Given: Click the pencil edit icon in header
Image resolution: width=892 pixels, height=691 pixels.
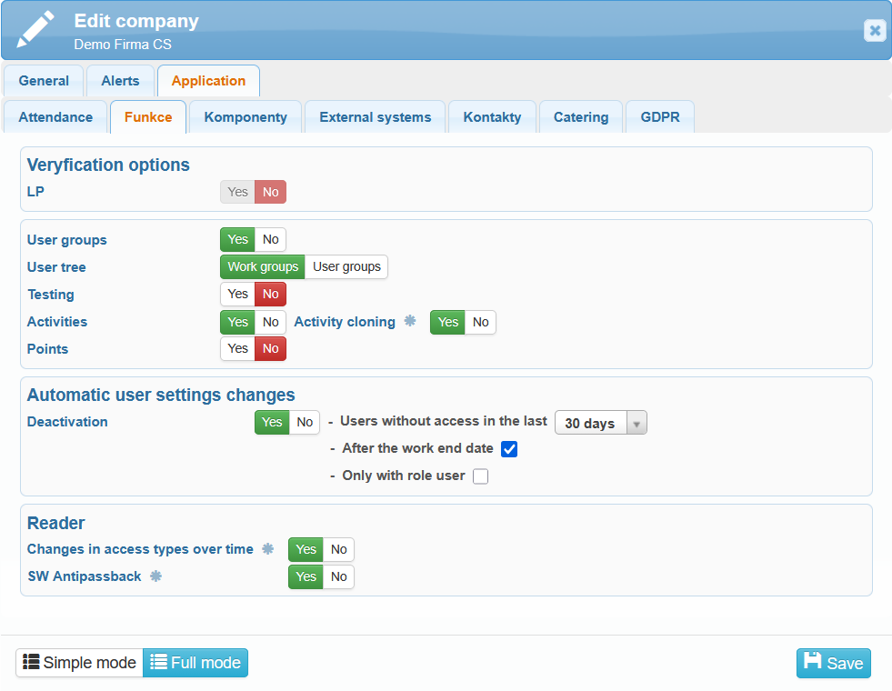Looking at the screenshot, I should (x=35, y=30).
